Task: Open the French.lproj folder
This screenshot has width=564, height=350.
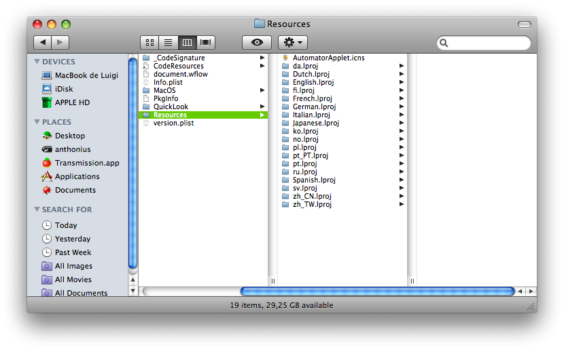Action: coord(342,98)
